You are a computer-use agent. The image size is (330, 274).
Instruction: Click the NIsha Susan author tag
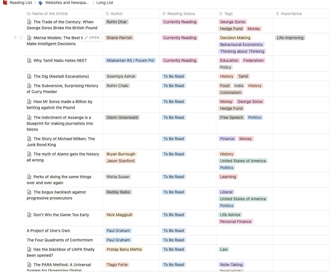point(118,177)
